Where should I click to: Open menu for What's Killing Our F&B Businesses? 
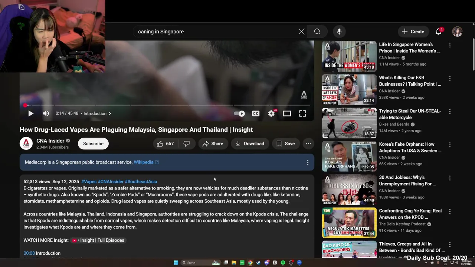point(450,78)
